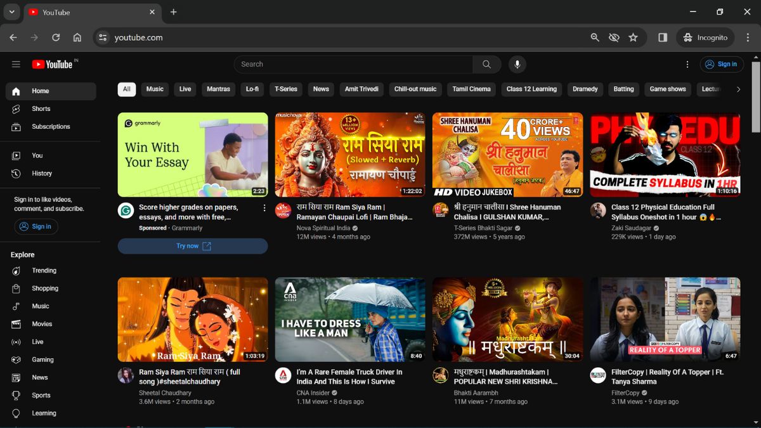Viewport: 761px width, 428px height.
Task: Open the tab search dropdown arrow
Action: point(11,12)
